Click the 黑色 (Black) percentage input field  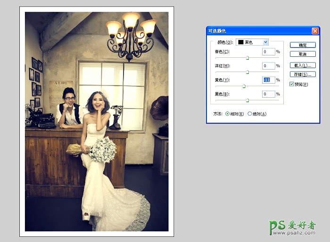tap(268, 94)
